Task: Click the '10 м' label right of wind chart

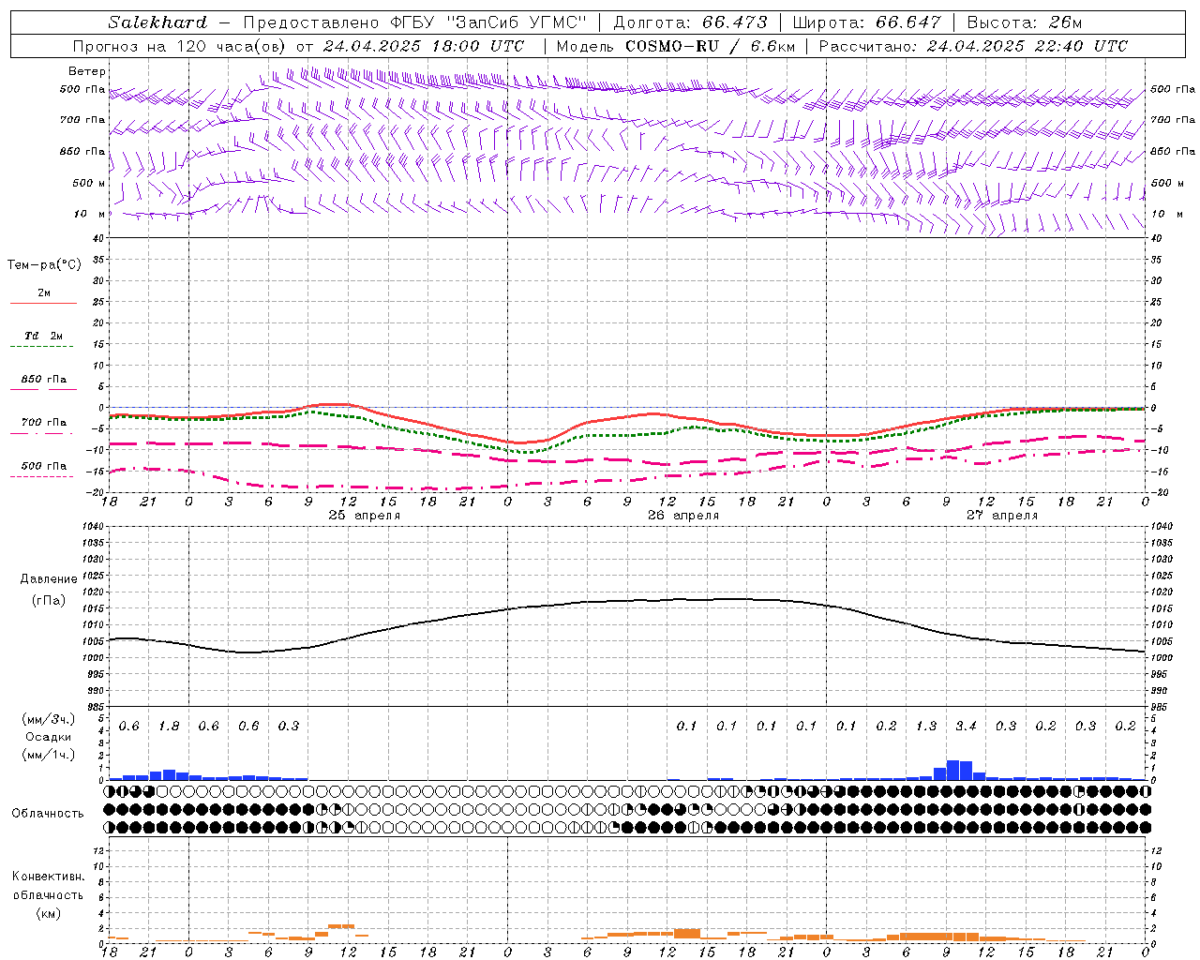Action: 1167,215
